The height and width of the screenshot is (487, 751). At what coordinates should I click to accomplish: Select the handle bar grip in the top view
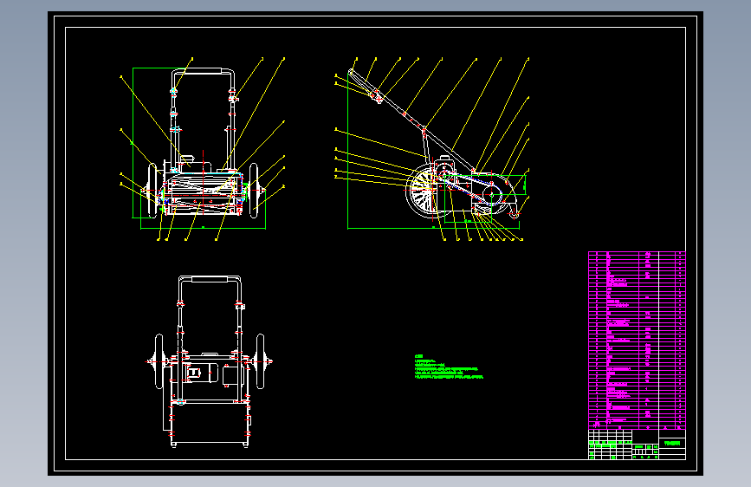coord(210,278)
